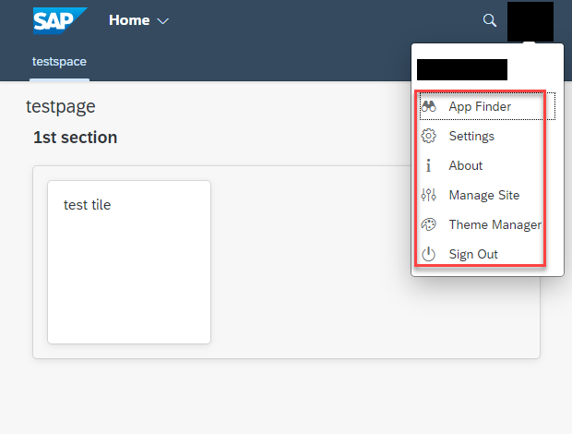Choose Settings in the user menu
572x434 pixels.
pyautogui.click(x=487, y=136)
